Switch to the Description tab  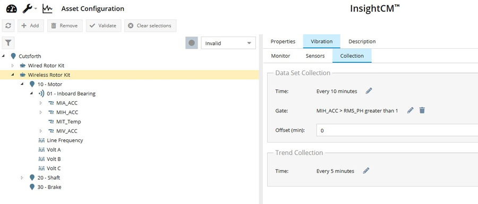coord(362,41)
